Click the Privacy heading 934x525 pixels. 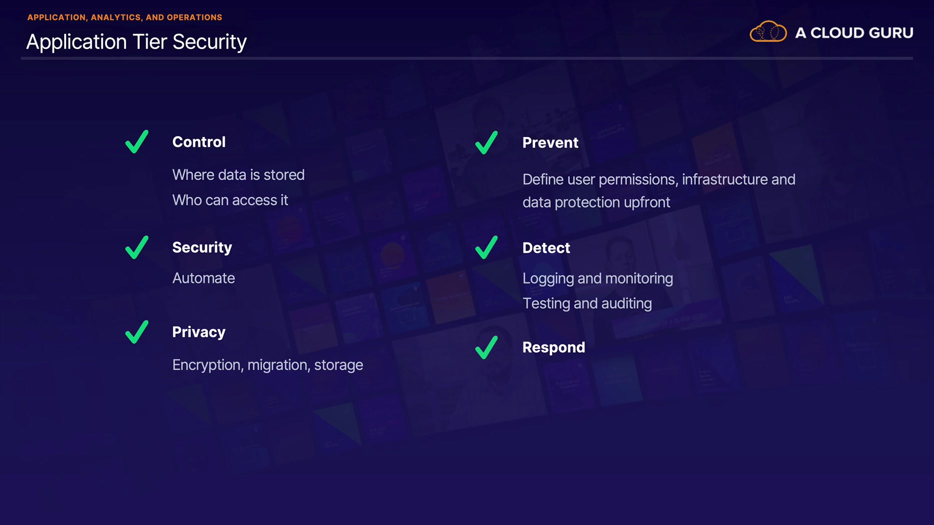pos(199,332)
